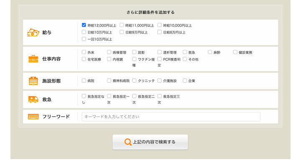Click the keyboard icon beside フリーワード

[x=33, y=117]
